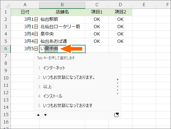Screen dimensions: 171x129
Task: Select the date cell 3月5日
Action: click(x=25, y=49)
